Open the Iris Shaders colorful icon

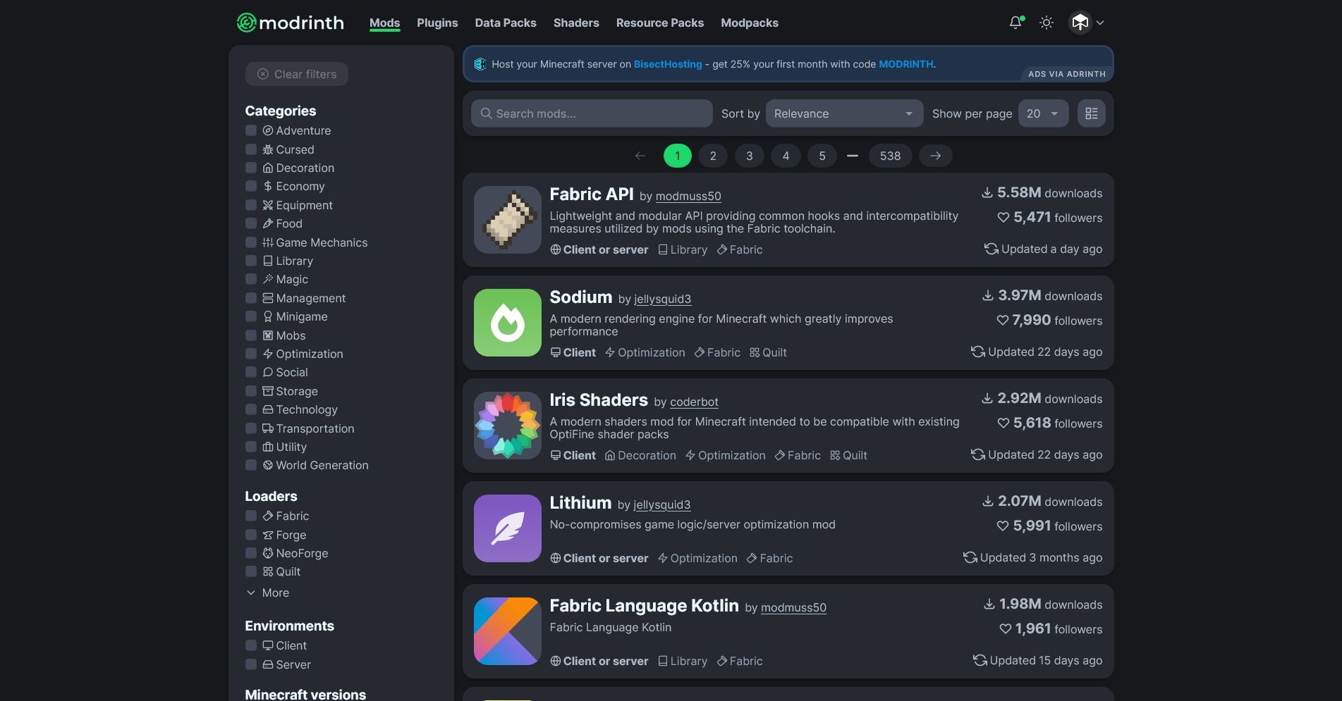(508, 426)
